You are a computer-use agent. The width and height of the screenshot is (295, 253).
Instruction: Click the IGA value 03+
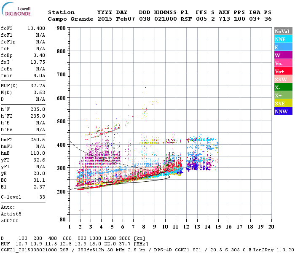pos(255,19)
